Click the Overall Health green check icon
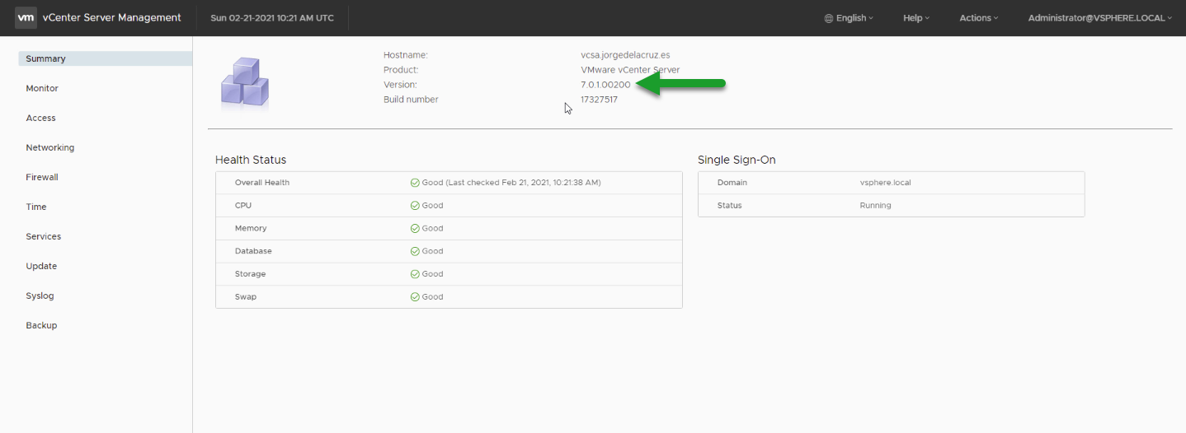 point(415,183)
